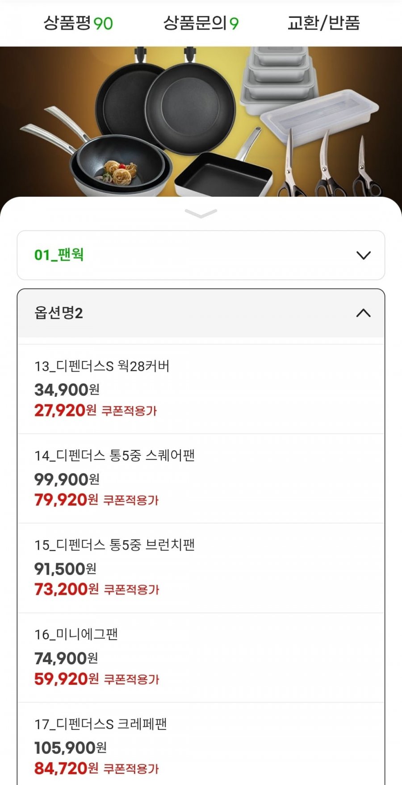Open the 01_팬웍 dropdown arrow
402x785 pixels.
click(x=364, y=255)
